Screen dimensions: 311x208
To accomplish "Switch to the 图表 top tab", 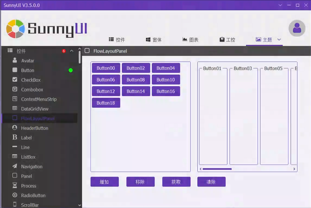I will tap(190, 40).
